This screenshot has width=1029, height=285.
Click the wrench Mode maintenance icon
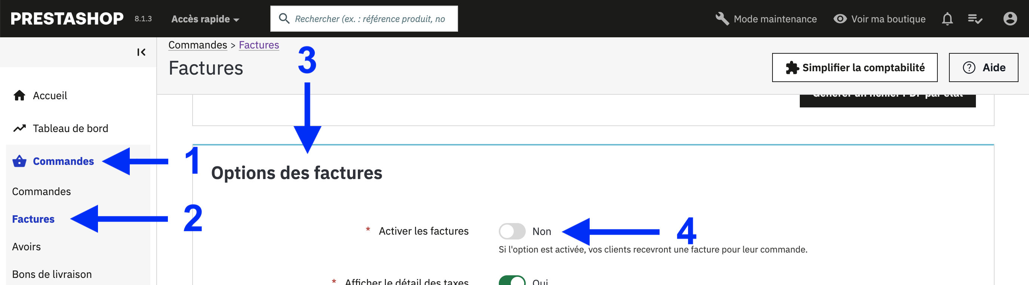722,19
